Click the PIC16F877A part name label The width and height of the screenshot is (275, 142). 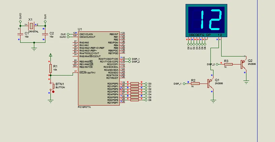(84, 107)
